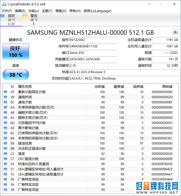Click the status dot for AA row

[5, 107]
